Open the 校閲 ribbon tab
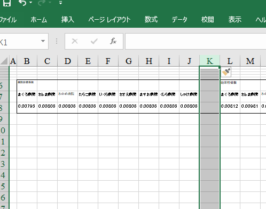Viewport: 266px width, 209px height. point(208,20)
